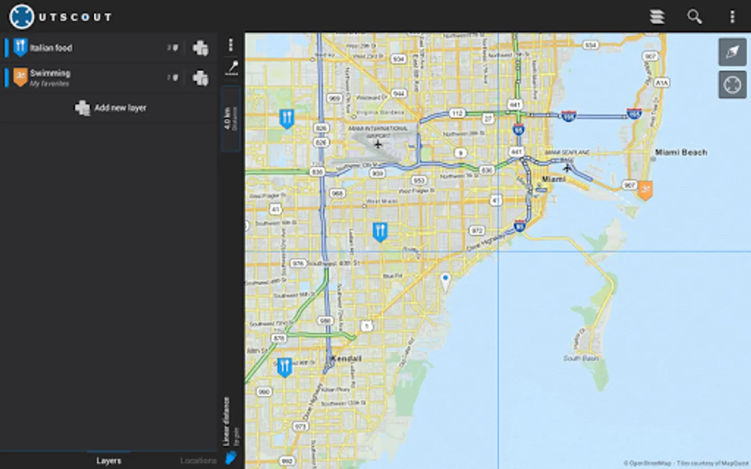Click the Linear distance mode label
The width and height of the screenshot is (751, 469).
226,422
